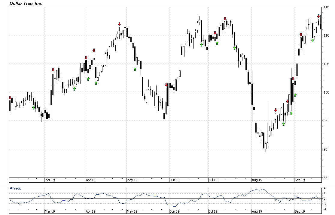Viewport: 335px width, 215px height.
Task: Select the first red sell arrow at the chart's left edge
Action: tap(10, 98)
